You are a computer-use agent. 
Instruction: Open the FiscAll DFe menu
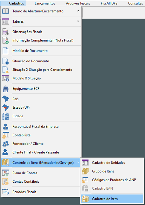pos(109,3)
